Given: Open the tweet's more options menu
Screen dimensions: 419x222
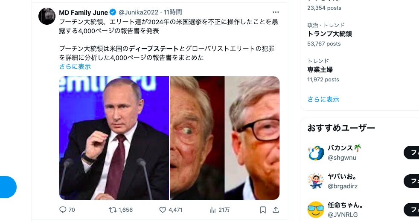Looking at the screenshot, I should tap(276, 12).
